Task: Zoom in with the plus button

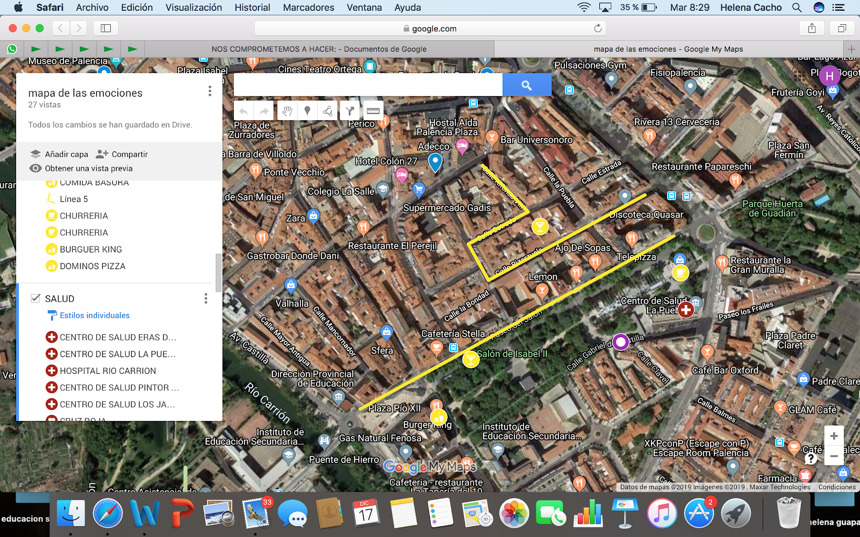Action: tap(834, 436)
